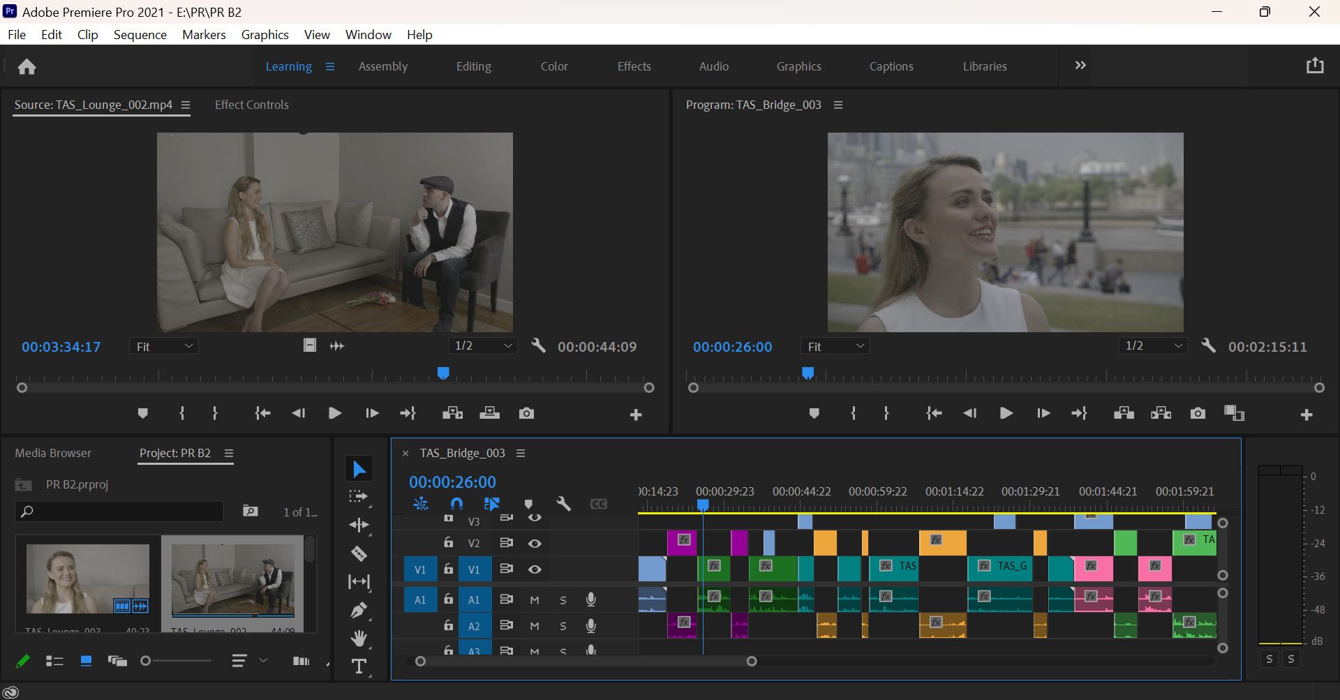Open Project PR B2 panel menu
This screenshot has width=1340, height=700.
pos(228,453)
